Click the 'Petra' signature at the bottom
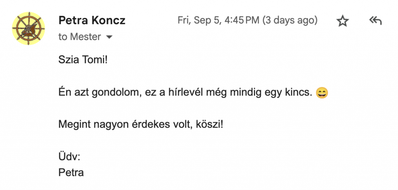Screen dimensions: 398x190 tap(71, 172)
